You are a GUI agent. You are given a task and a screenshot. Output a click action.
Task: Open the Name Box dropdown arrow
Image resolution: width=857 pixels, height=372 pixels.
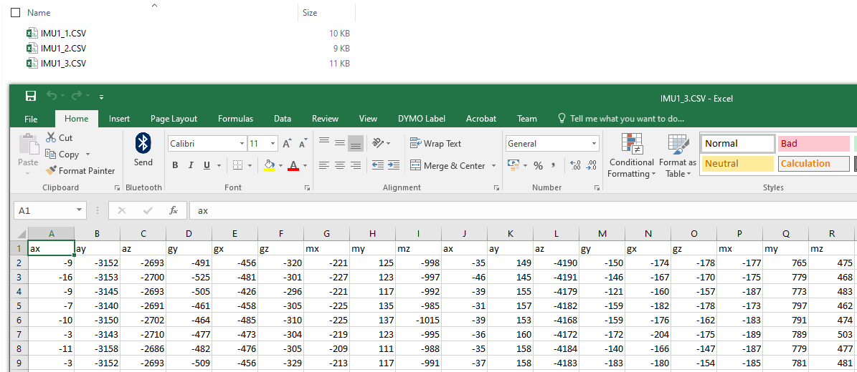(80, 210)
